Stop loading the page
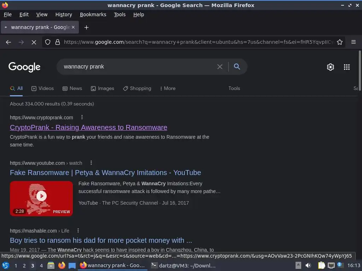This screenshot has width=362, height=271. pos(34,42)
